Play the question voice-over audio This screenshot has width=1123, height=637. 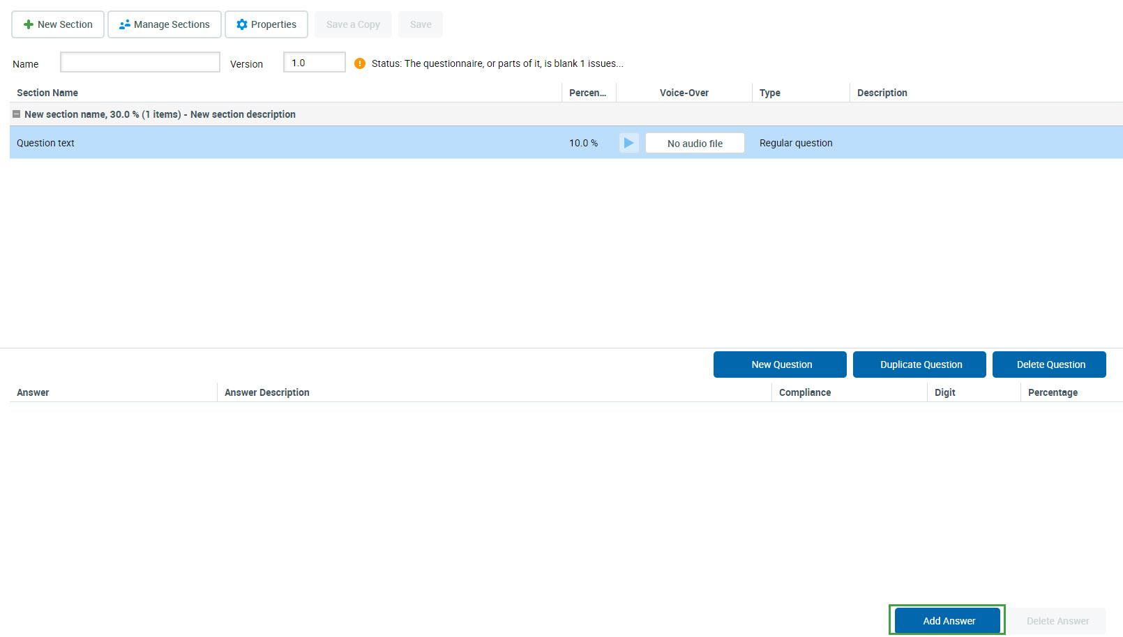pyautogui.click(x=628, y=143)
